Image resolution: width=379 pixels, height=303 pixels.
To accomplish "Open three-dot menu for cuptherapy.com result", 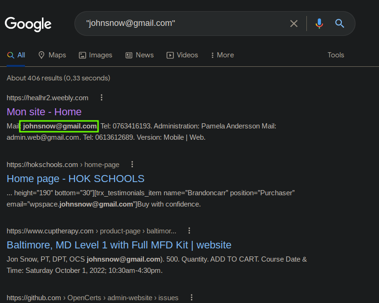I will (189, 231).
